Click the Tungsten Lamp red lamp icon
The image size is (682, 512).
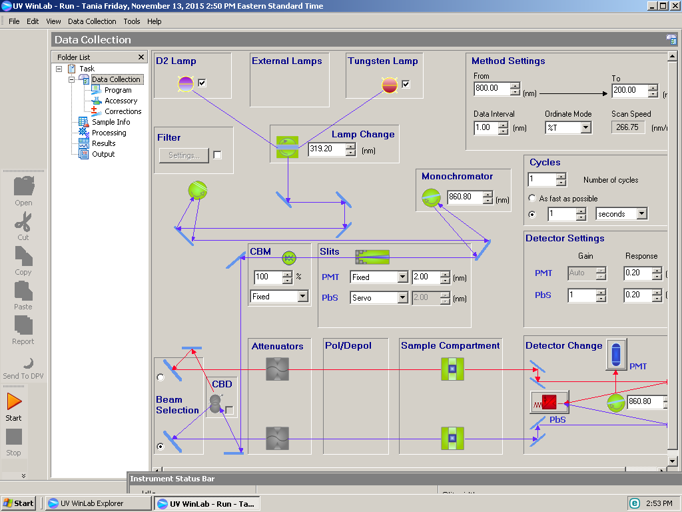click(x=389, y=85)
